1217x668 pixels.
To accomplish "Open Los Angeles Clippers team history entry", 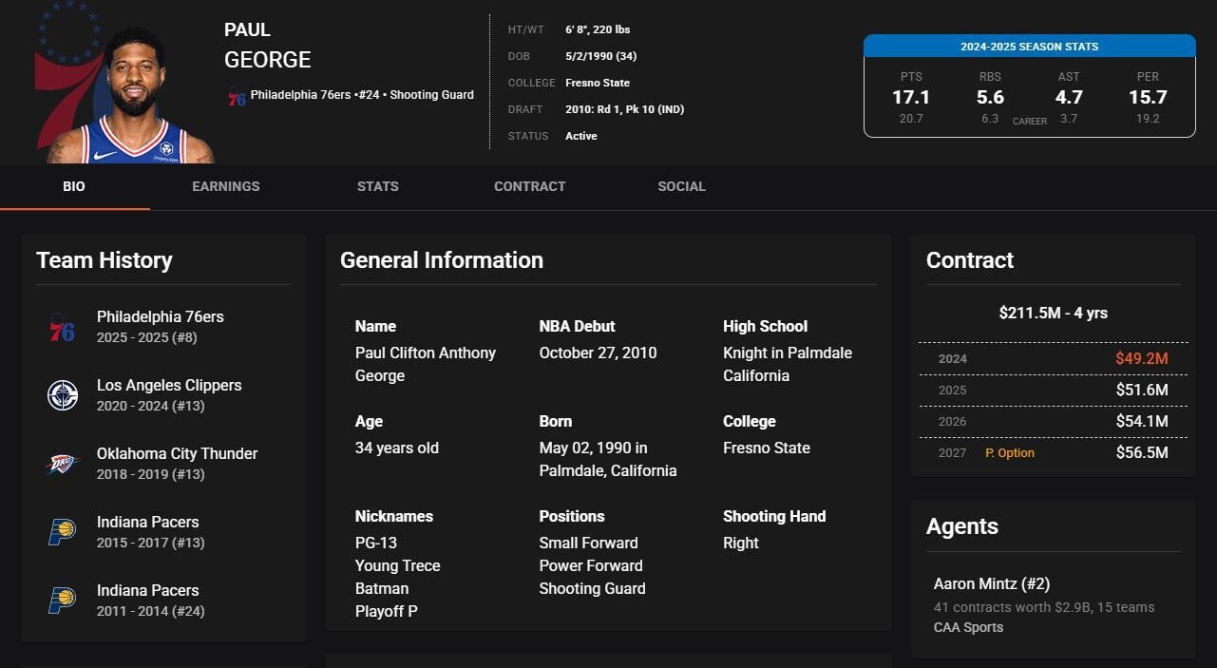I will (169, 385).
